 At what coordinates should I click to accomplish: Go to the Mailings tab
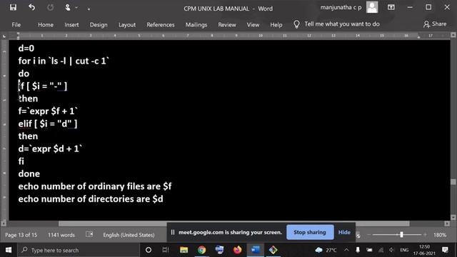tap(196, 25)
